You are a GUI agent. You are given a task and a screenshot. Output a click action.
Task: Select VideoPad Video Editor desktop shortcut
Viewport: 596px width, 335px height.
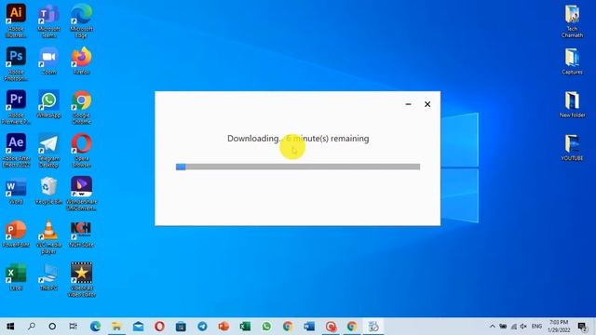(x=81, y=279)
